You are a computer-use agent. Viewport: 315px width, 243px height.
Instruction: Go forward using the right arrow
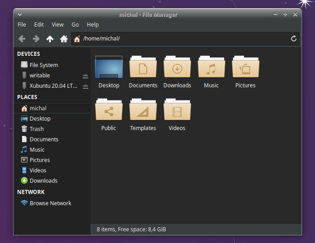[36, 39]
